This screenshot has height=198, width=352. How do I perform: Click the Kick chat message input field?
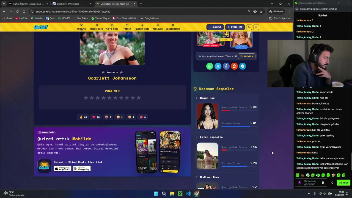tap(310, 183)
